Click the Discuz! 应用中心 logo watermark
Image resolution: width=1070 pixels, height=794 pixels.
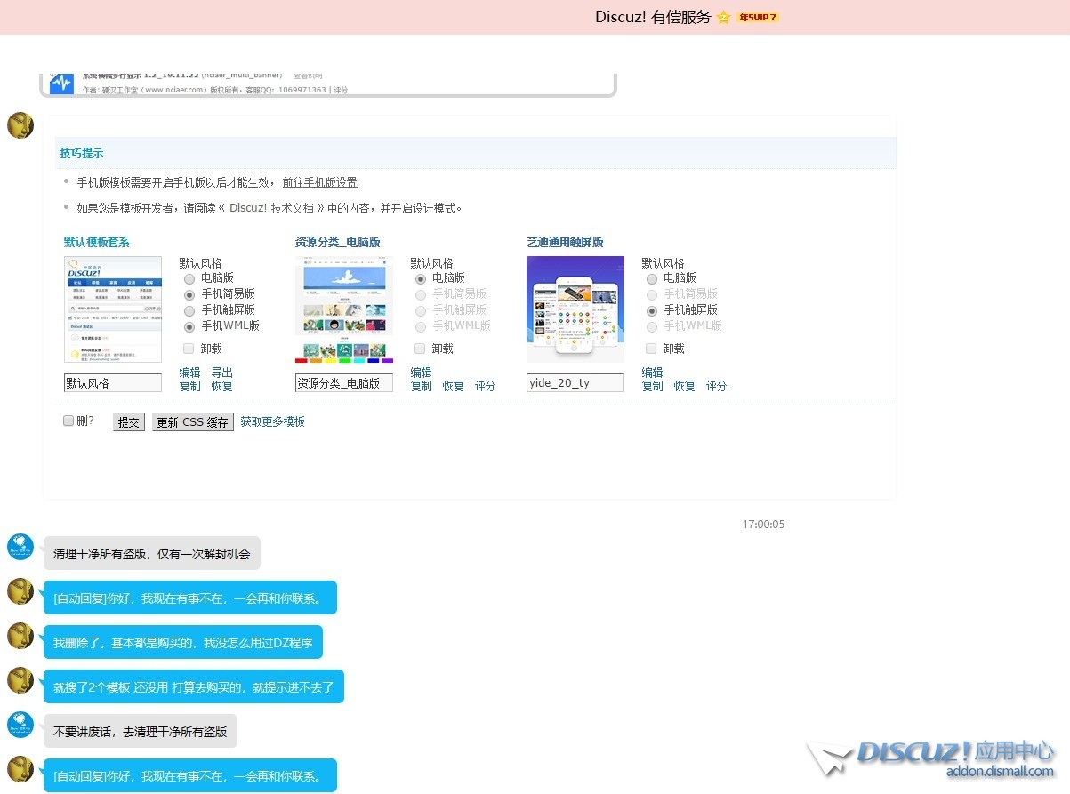(931, 758)
